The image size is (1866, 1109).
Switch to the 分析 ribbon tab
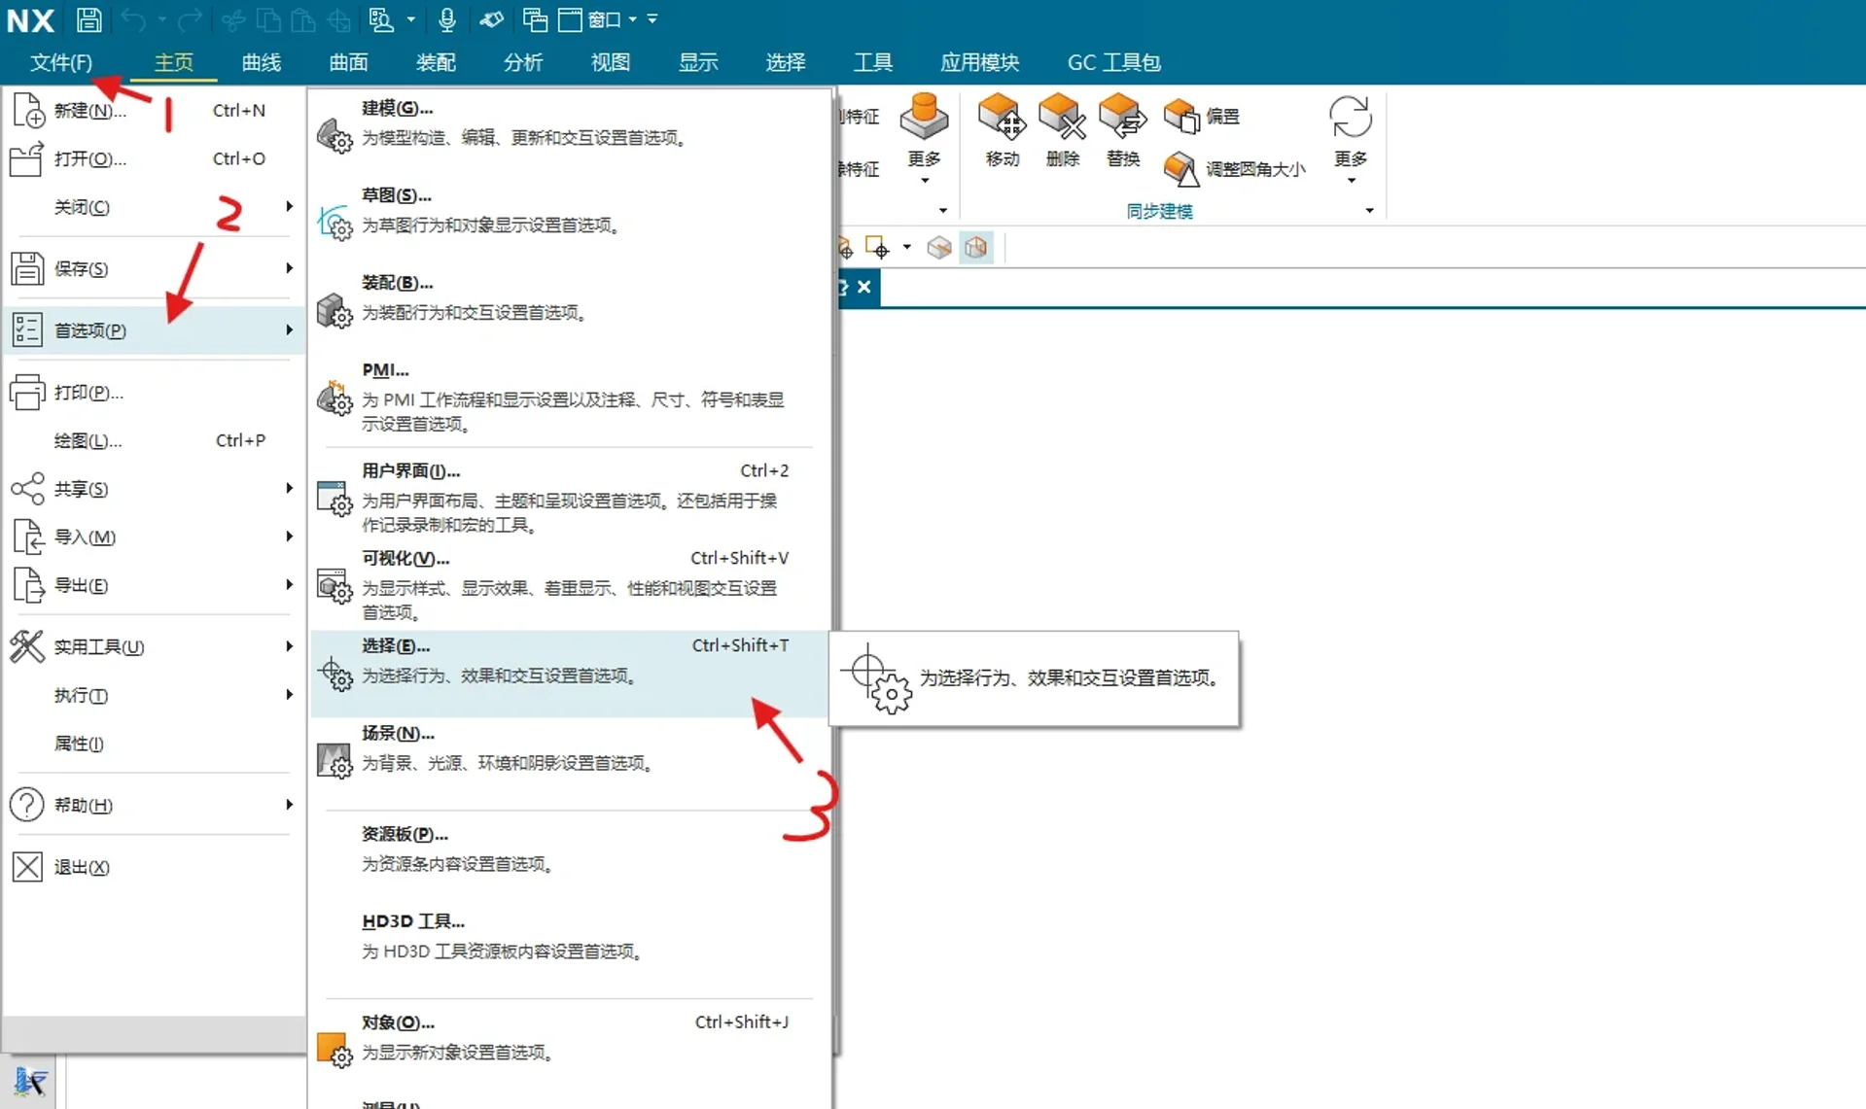click(x=522, y=61)
